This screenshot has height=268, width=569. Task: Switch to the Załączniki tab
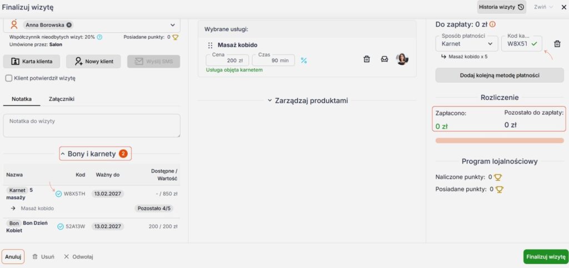[x=62, y=99]
